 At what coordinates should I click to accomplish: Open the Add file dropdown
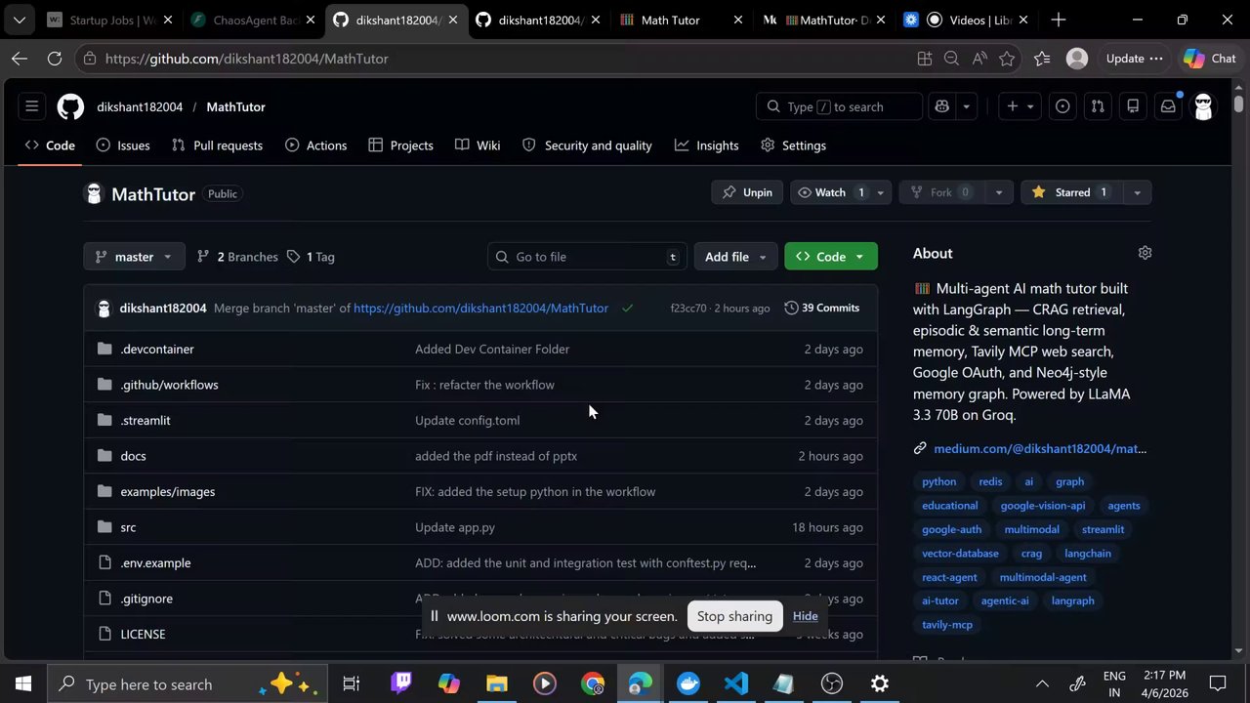tap(736, 257)
